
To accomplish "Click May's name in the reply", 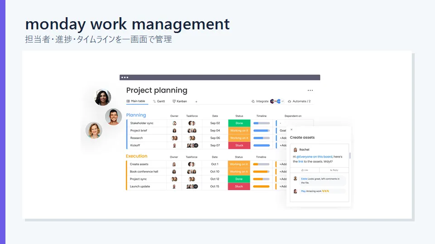I will [x=303, y=191].
